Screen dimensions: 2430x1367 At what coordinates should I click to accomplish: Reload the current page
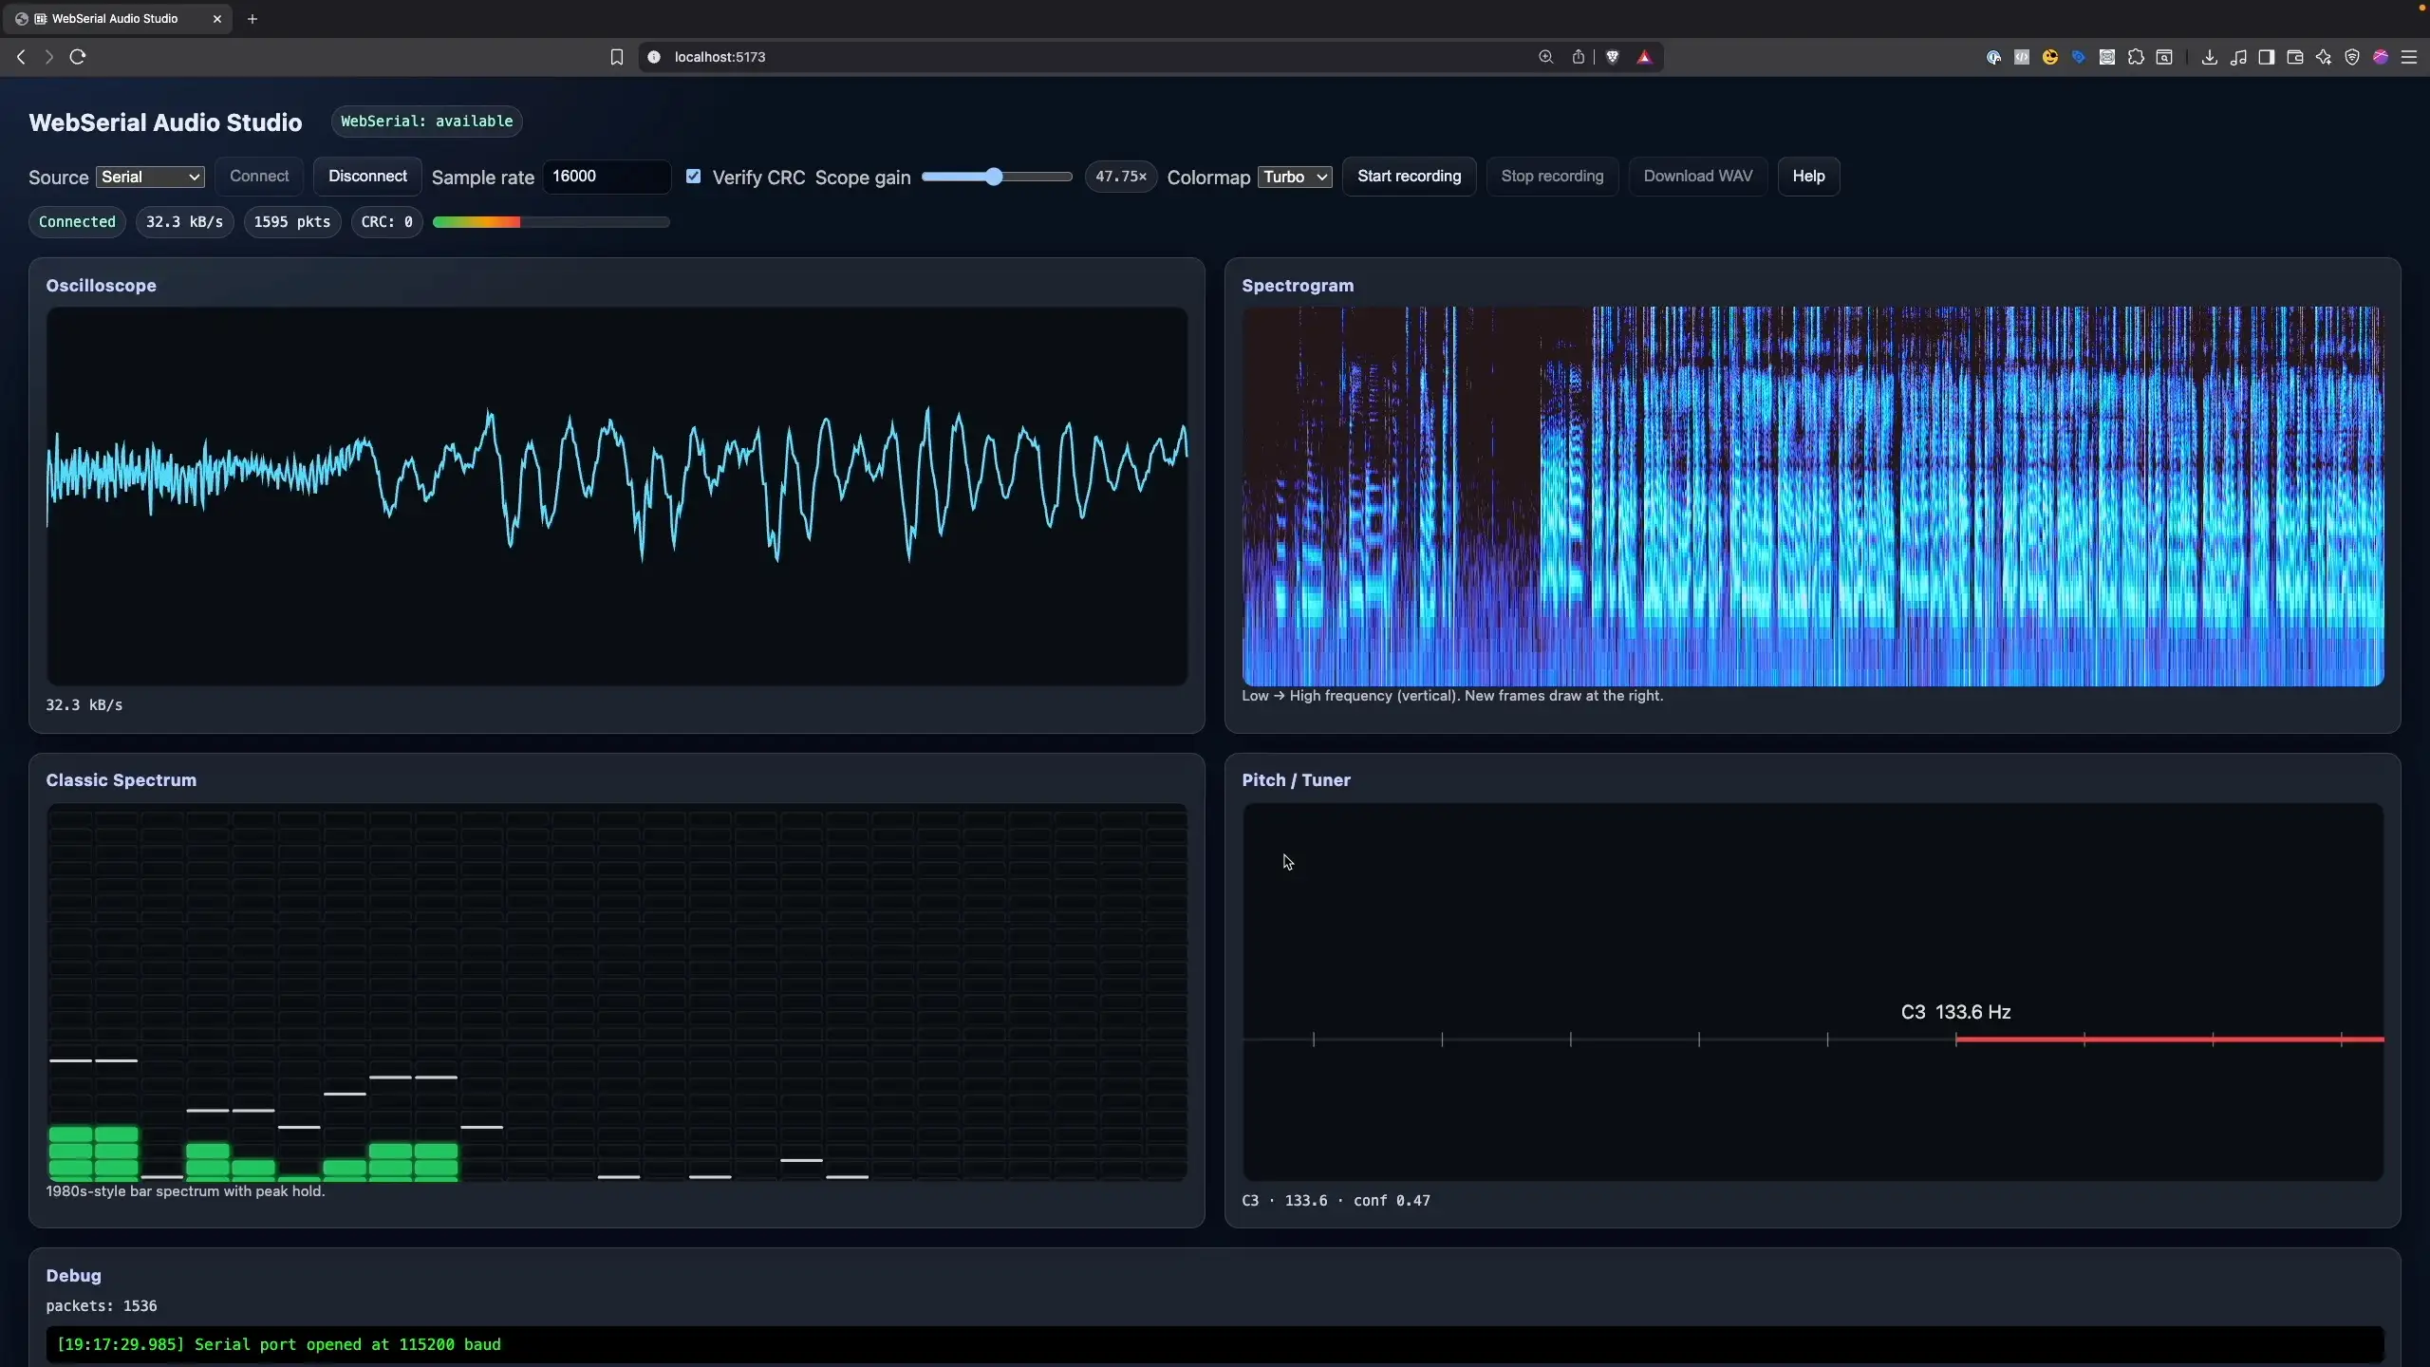coord(78,57)
